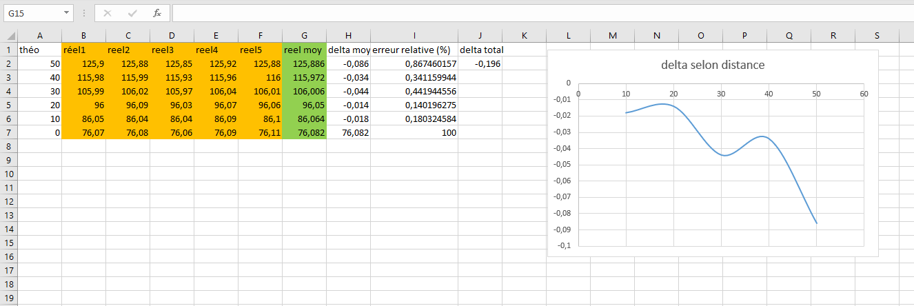Viewport: 914px width, 306px height.
Task: Select the cell with value 96,09
Action: 128,105
